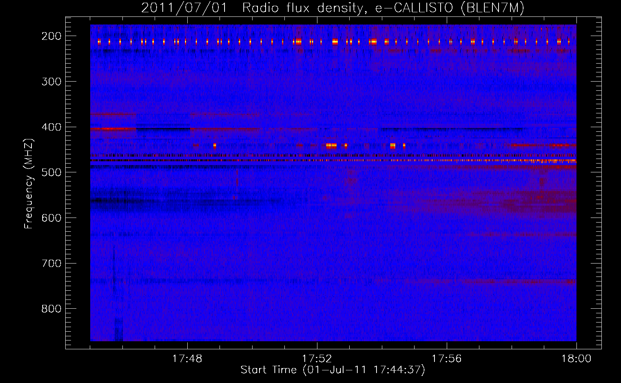
Task: Click the 17:48 time tick label
Action: [x=187, y=359]
